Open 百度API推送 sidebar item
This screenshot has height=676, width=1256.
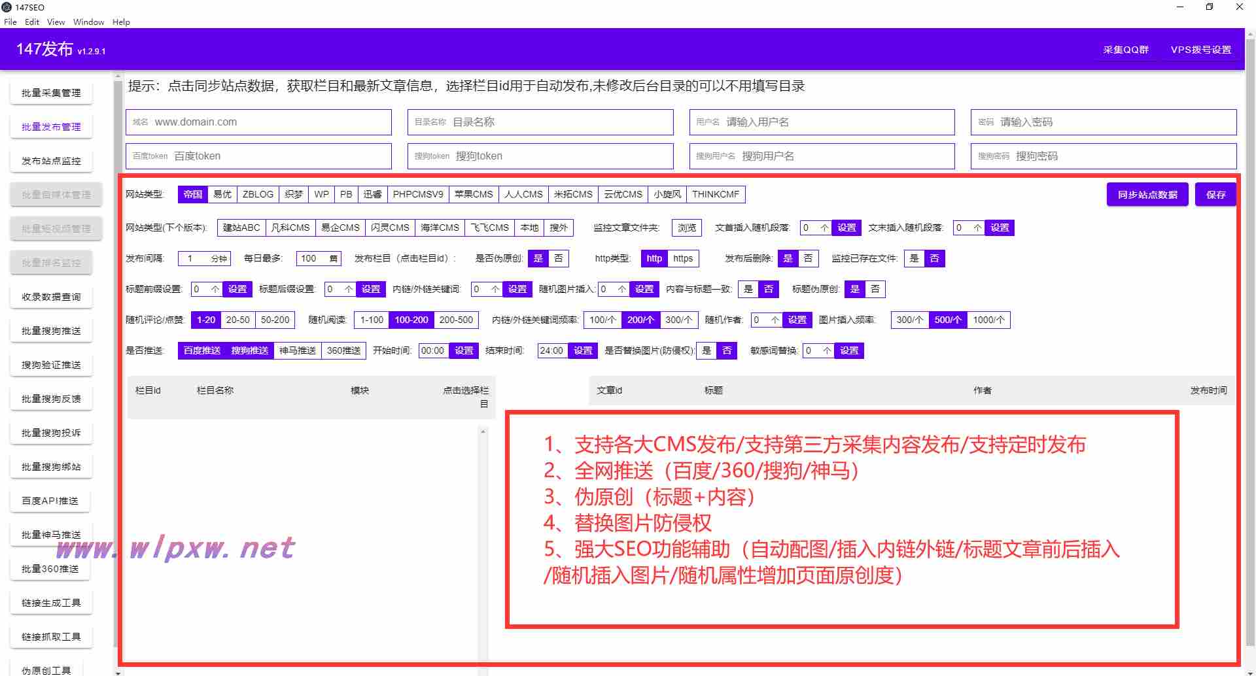click(x=50, y=501)
